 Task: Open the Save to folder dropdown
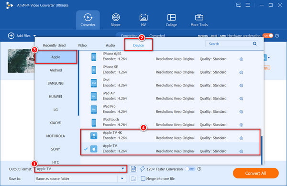(x=122, y=178)
